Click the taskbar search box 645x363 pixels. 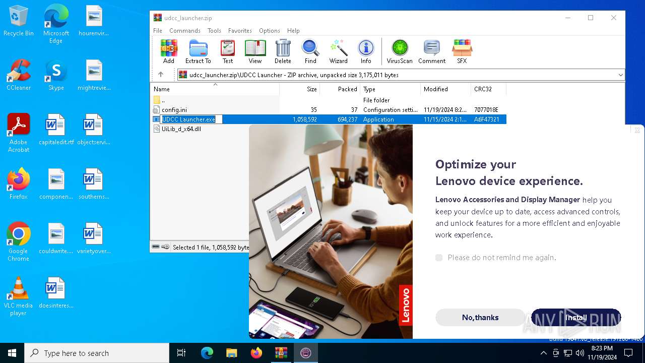pyautogui.click(x=97, y=353)
